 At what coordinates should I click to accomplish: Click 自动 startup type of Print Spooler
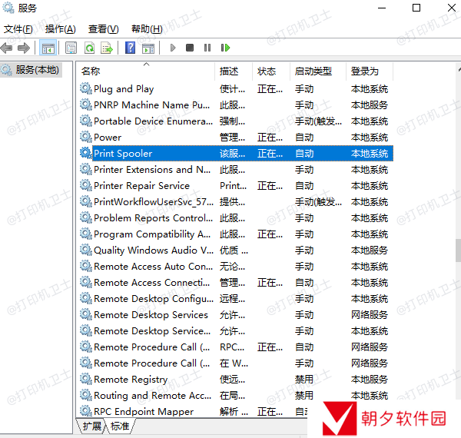pyautogui.click(x=304, y=154)
